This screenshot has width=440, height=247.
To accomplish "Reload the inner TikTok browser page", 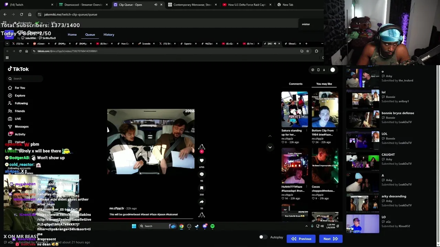I will coord(20,51).
